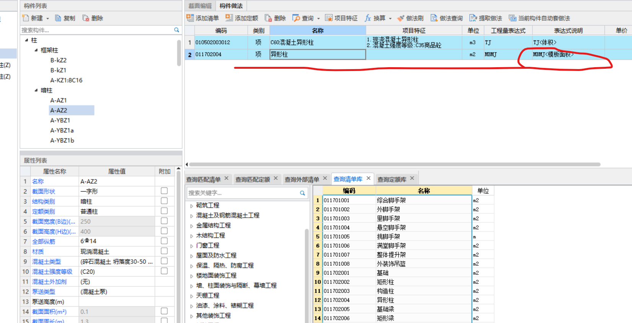Viewport: 632px width, 323px height.
Task: Switch to the 构件做法 tab
Action: [231, 6]
